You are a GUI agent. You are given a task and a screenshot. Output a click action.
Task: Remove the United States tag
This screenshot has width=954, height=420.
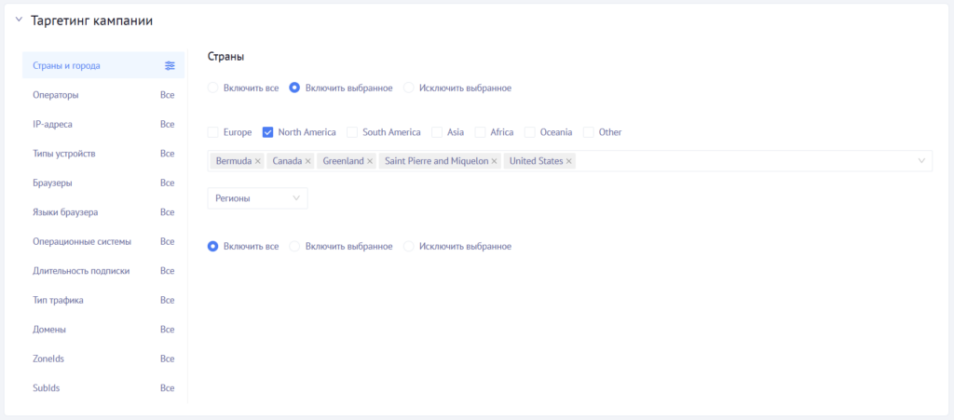(x=569, y=161)
